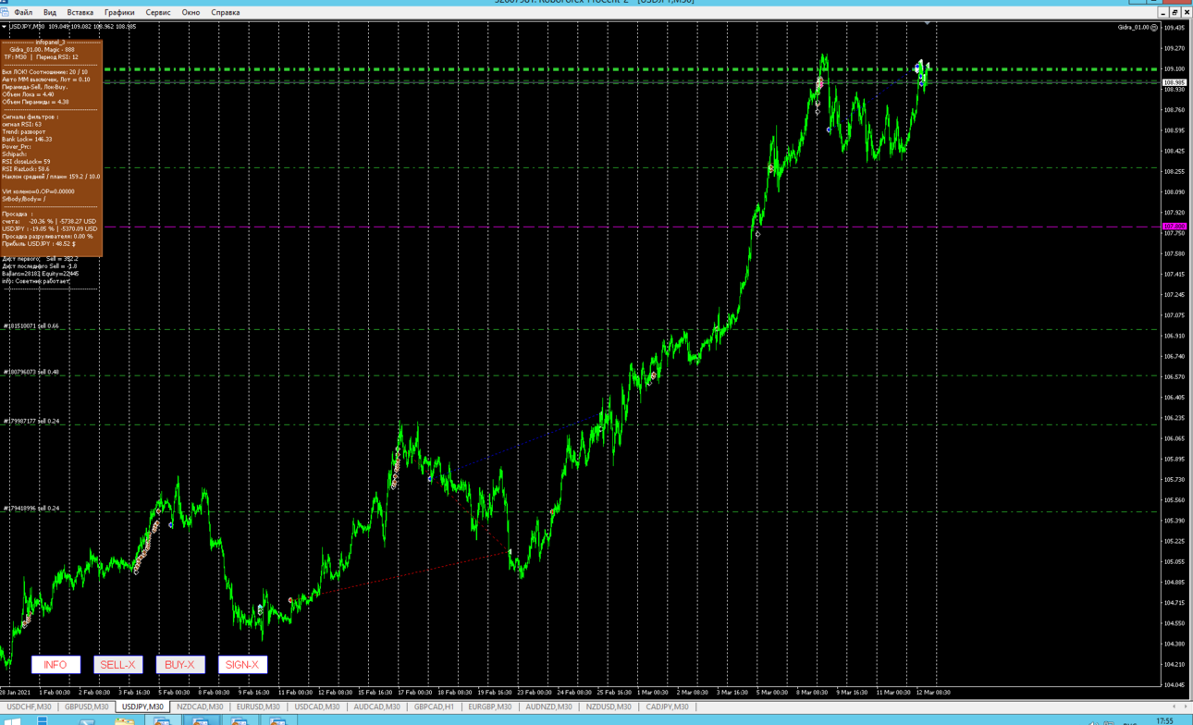The width and height of the screenshot is (1193, 725).
Task: Click the infopanel_3 title text
Action: (51, 43)
